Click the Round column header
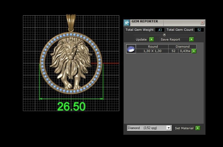This screenshot has height=147, width=223. 152,47
